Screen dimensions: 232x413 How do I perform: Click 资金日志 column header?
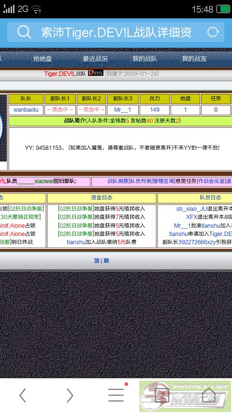click(101, 198)
